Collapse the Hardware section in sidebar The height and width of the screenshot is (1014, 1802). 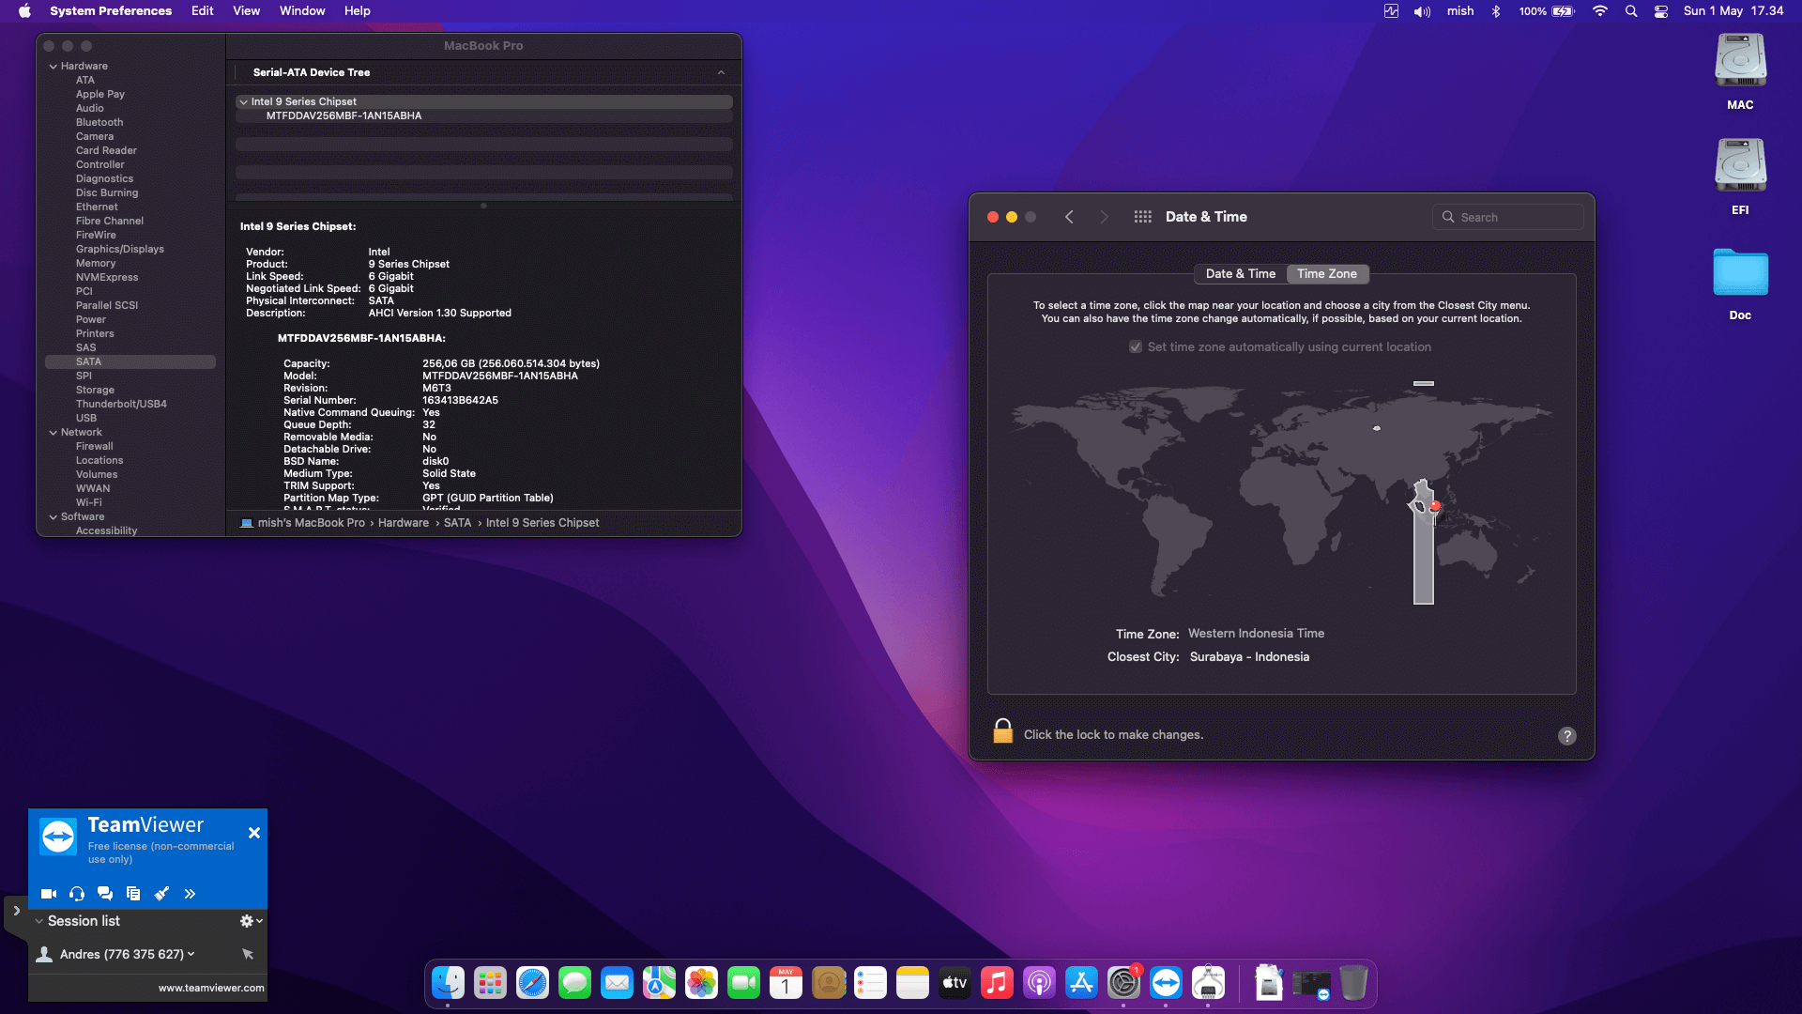coord(53,67)
